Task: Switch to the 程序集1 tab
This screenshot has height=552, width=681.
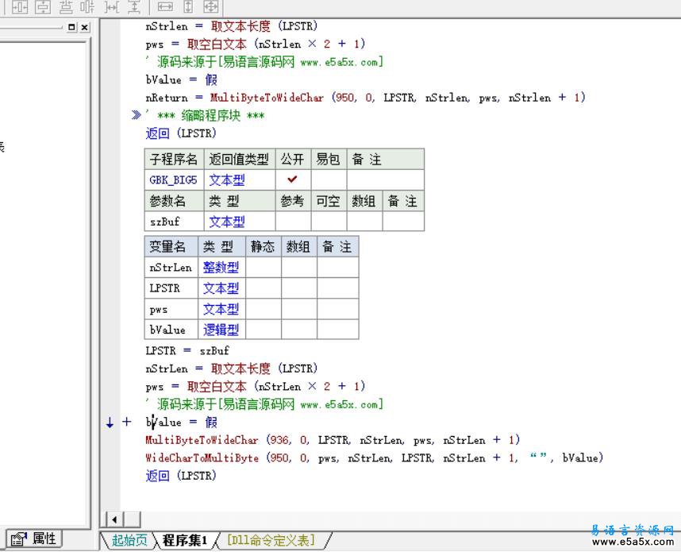Action: tap(185, 540)
